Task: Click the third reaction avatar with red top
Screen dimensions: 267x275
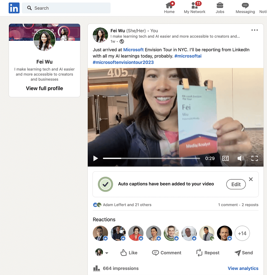Action: [136, 233]
